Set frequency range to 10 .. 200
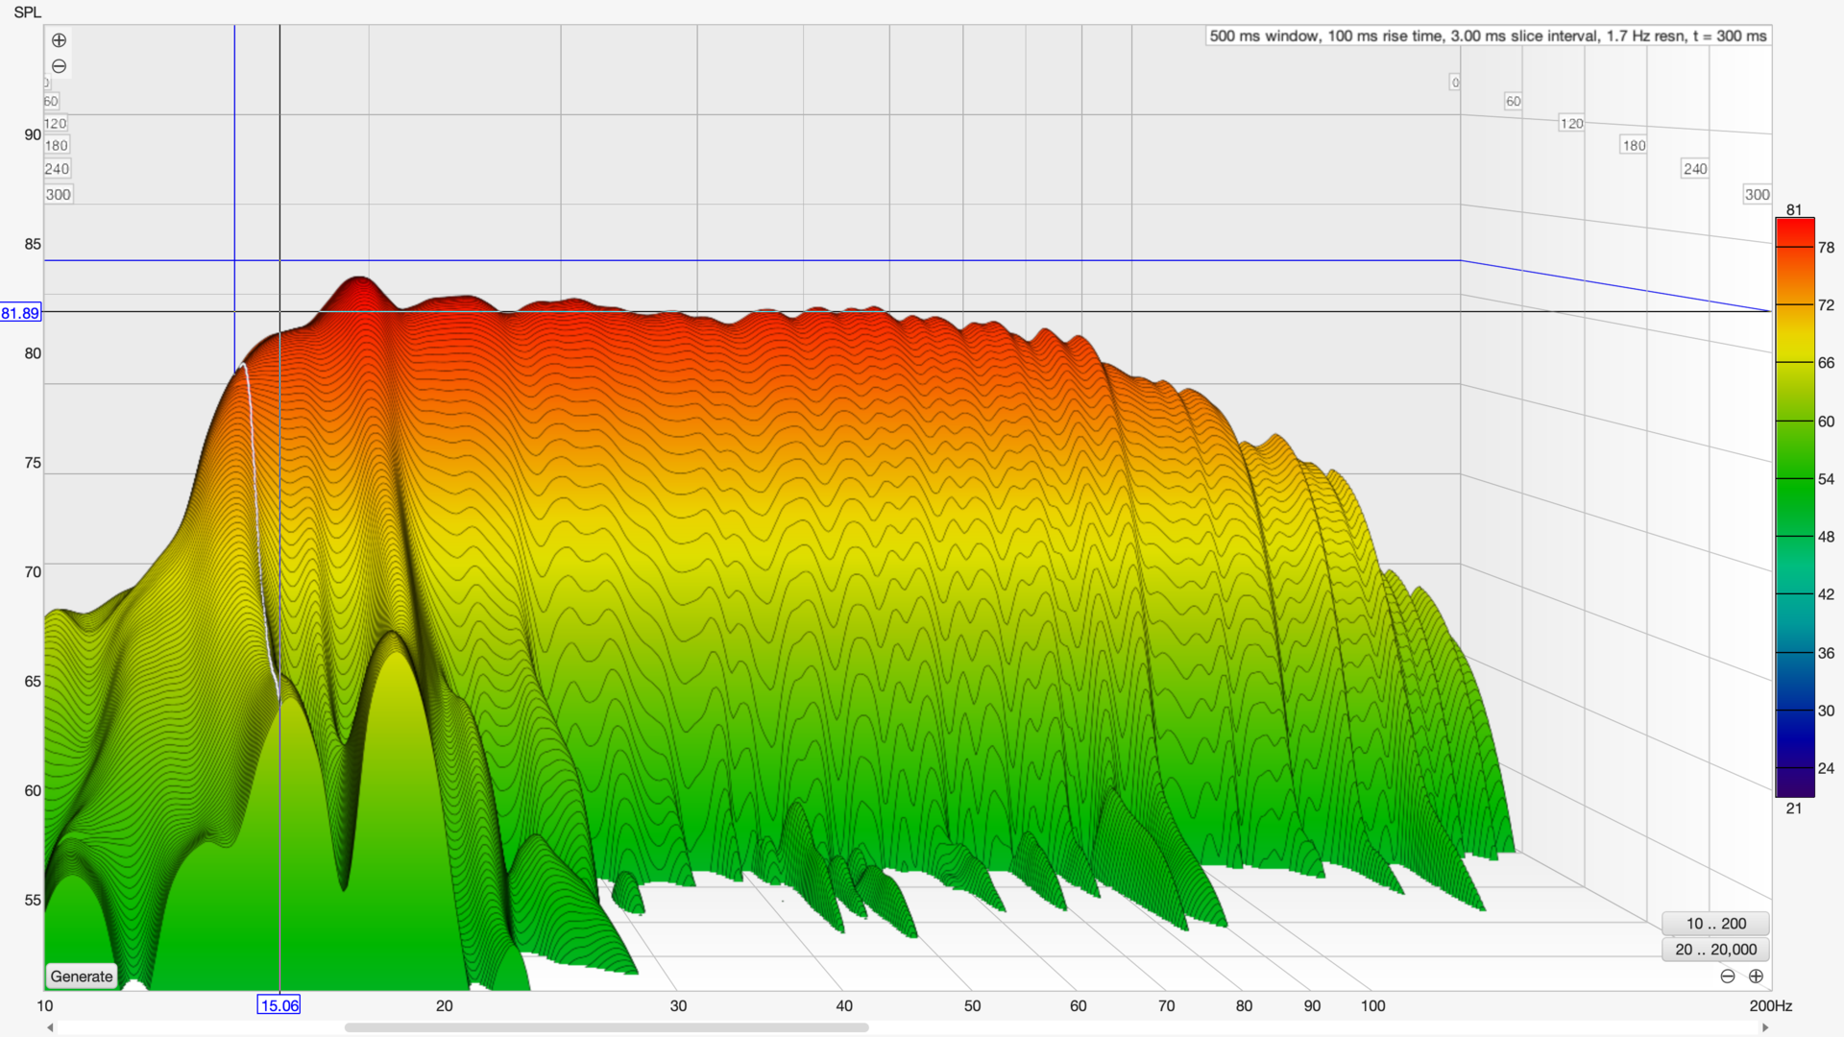Image resolution: width=1844 pixels, height=1037 pixels. 1715,924
